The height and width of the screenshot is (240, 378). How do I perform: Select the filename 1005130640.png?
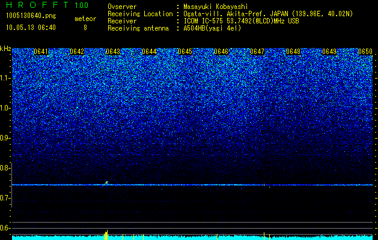click(31, 16)
